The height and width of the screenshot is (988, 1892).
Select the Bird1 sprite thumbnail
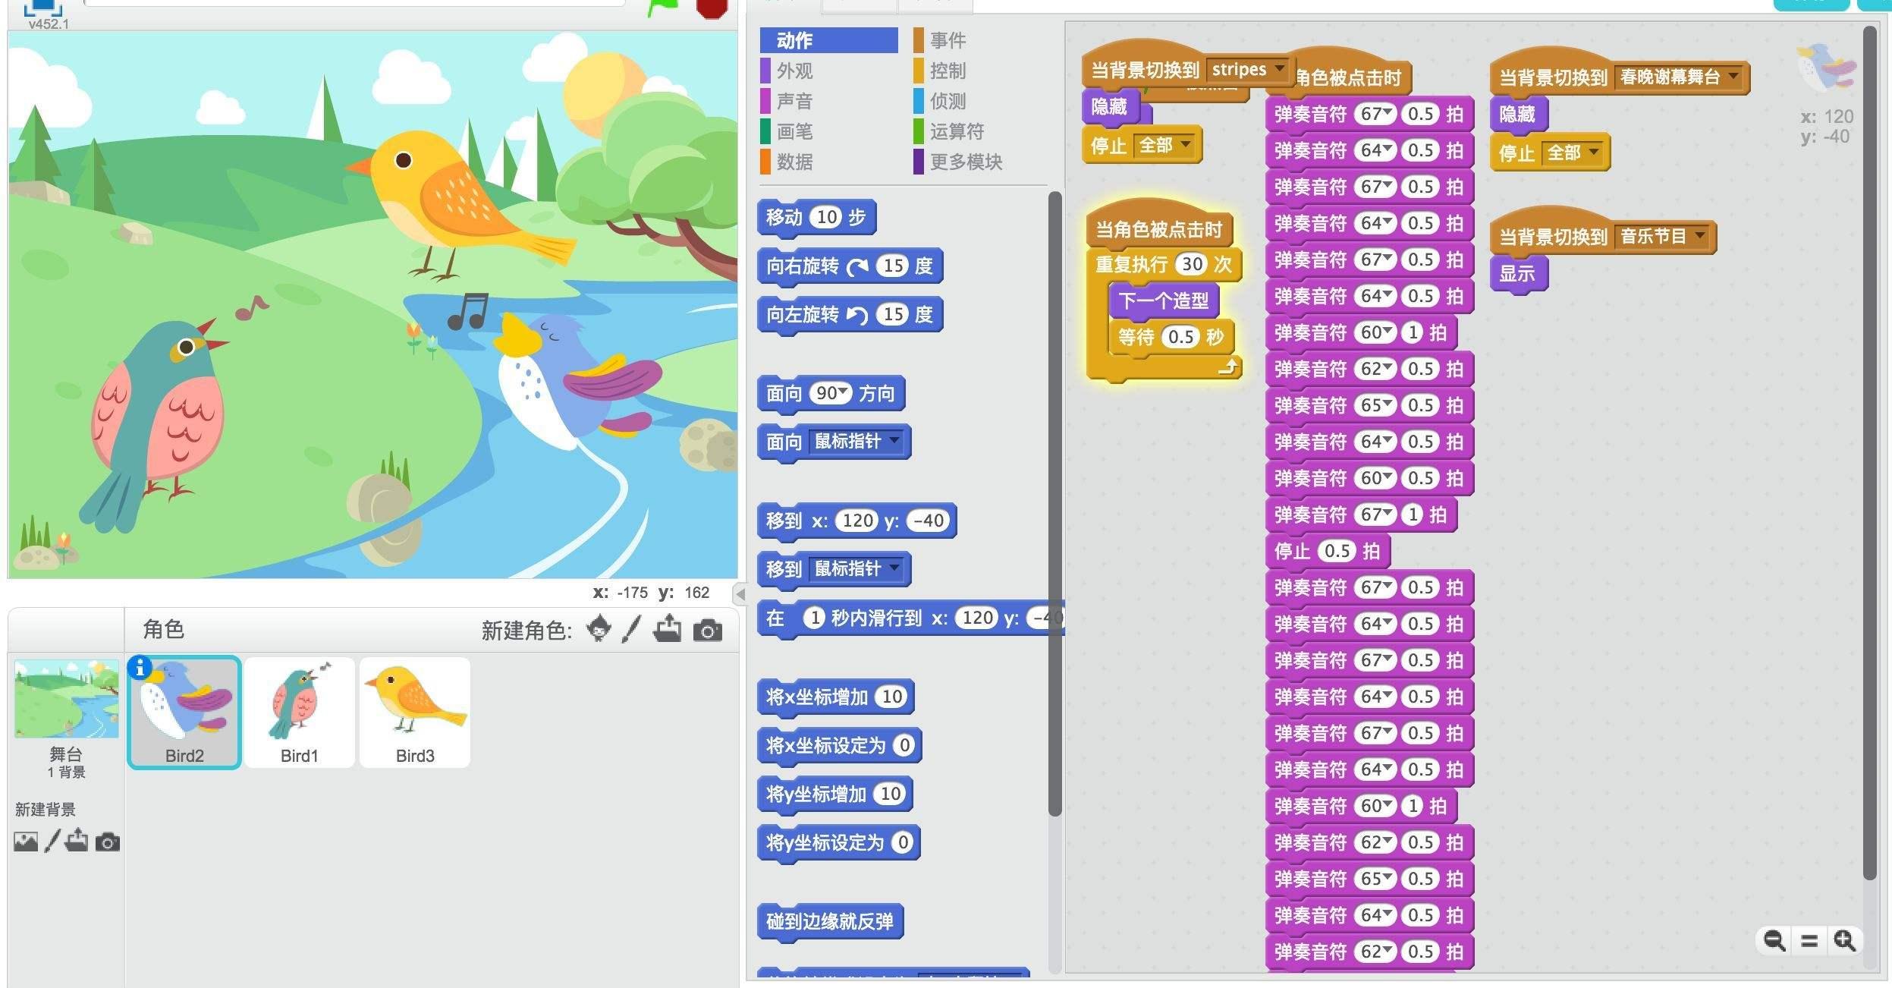coord(300,713)
